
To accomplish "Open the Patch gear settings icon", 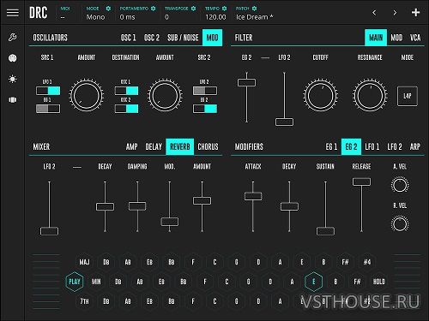I will pos(254,9).
